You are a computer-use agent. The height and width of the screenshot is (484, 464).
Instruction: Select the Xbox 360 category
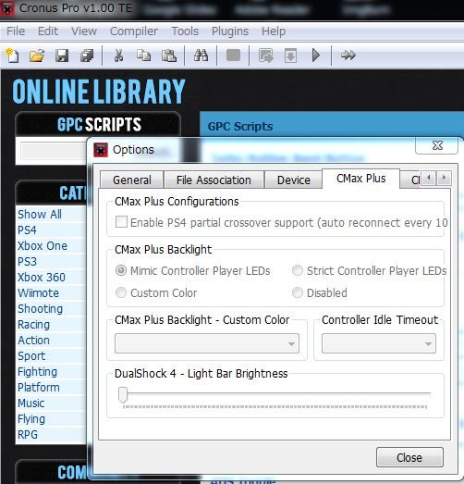coord(41,278)
